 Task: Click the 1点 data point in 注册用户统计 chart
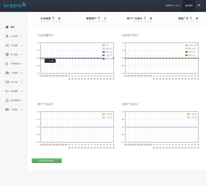click(x=125, y=58)
